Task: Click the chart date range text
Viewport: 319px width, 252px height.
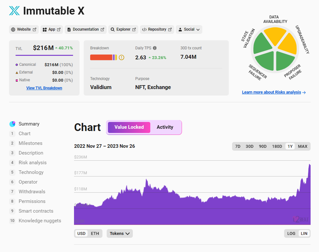Action: coord(105,146)
